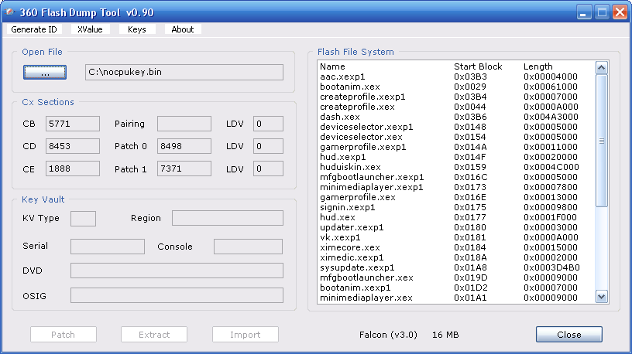Select createprofile.xex in the file list
The width and height of the screenshot is (632, 354).
455,107
